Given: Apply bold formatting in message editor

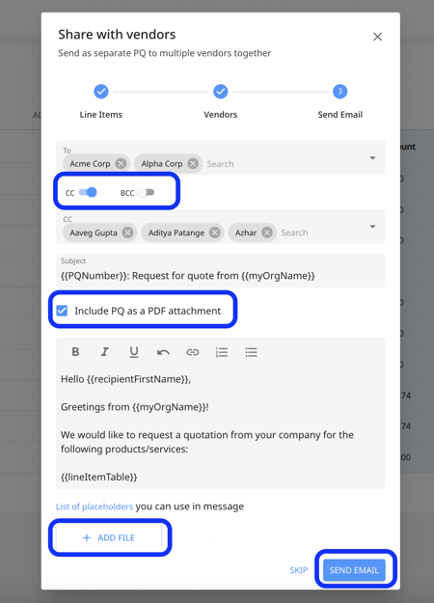Looking at the screenshot, I should [75, 352].
